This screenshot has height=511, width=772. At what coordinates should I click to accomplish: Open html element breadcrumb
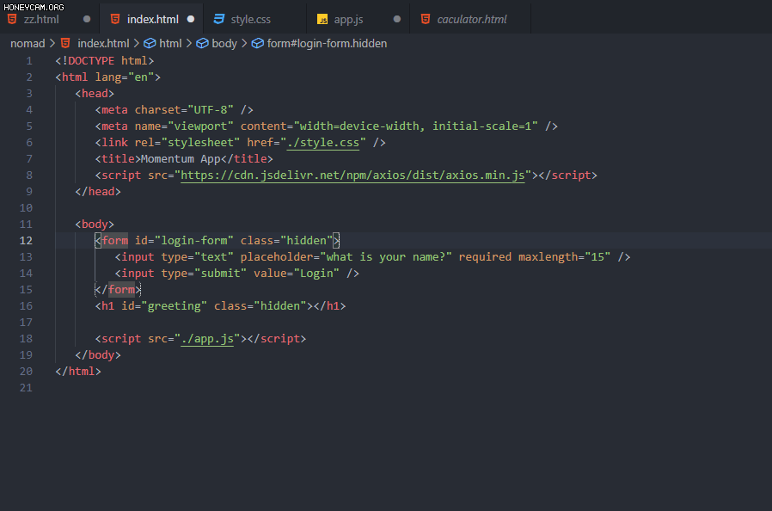coord(170,43)
